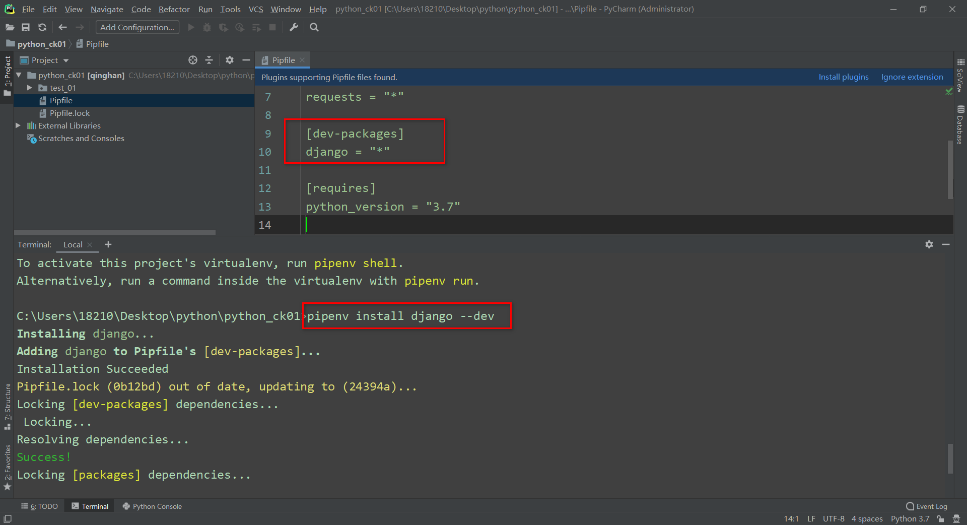The image size is (967, 525).
Task: Open Settings with the wrench icon
Action: pos(294,27)
